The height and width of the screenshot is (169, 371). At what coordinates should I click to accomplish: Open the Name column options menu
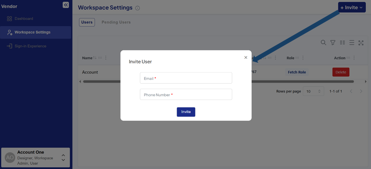coord(106,58)
